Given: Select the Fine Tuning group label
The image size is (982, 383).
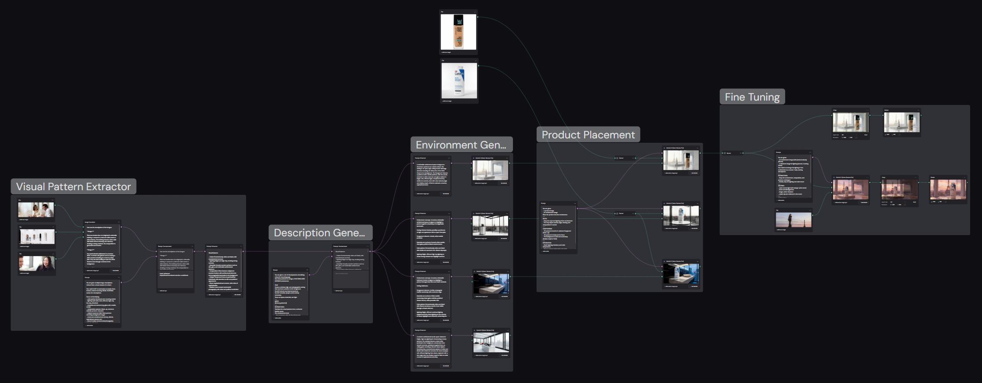Looking at the screenshot, I should 752,97.
